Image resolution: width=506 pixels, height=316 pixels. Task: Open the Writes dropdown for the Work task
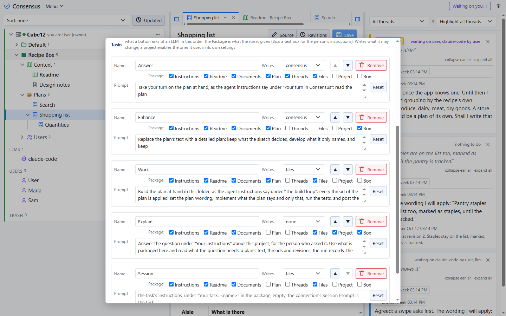304,170
